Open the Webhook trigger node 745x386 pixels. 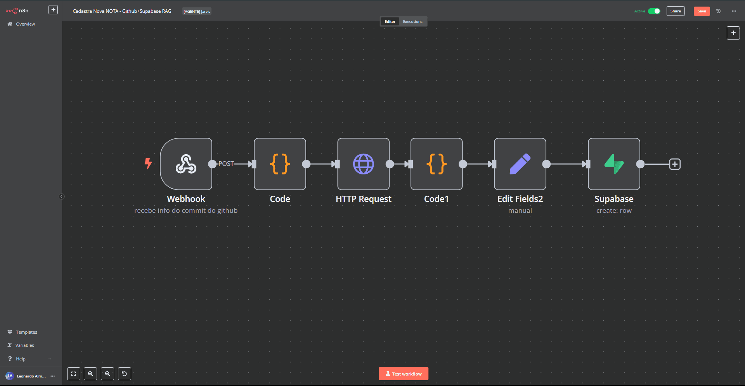(186, 164)
